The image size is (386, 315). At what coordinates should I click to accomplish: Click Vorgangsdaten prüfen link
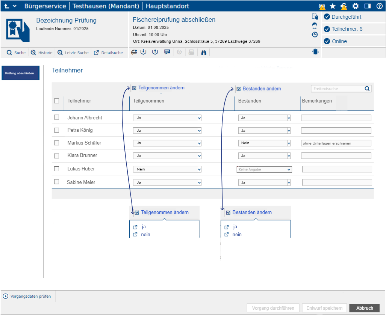[27, 296]
